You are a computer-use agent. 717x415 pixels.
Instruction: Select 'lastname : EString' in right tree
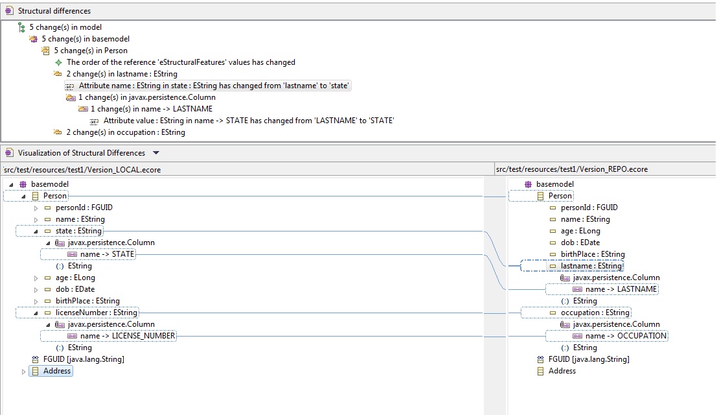click(x=591, y=266)
